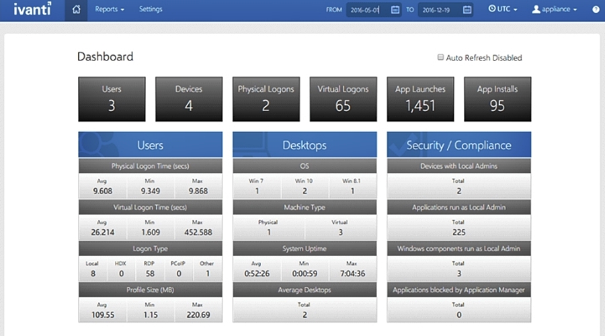Image resolution: width=605 pixels, height=336 pixels.
Task: Open the UTC timezone dropdown
Action: click(x=503, y=9)
